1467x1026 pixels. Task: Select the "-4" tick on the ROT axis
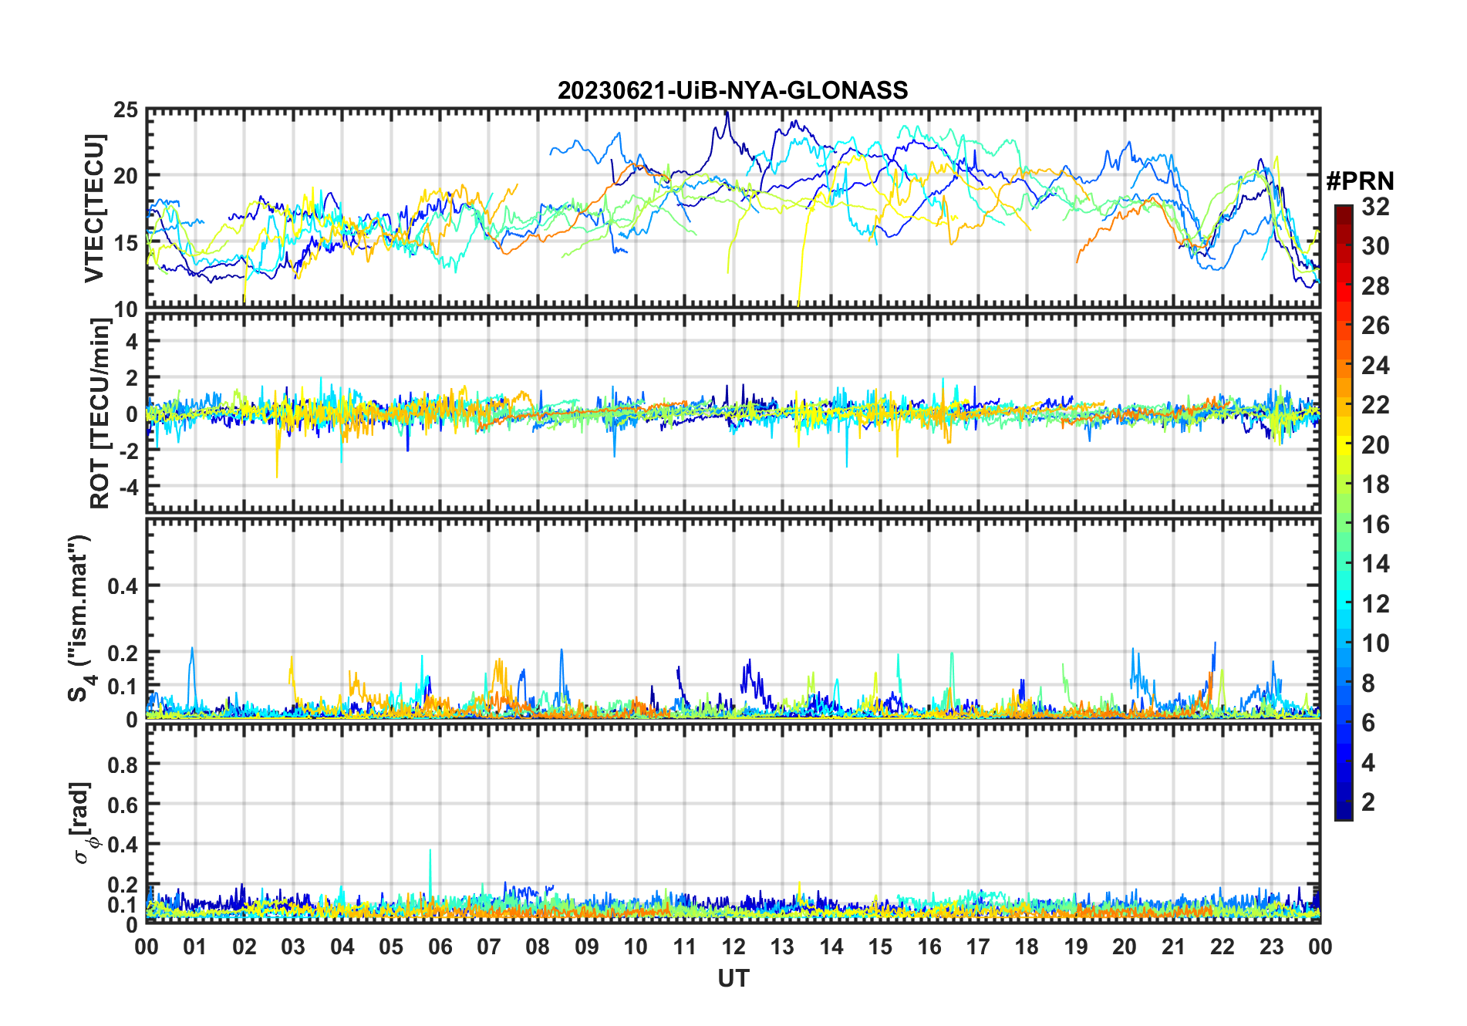coord(129,488)
